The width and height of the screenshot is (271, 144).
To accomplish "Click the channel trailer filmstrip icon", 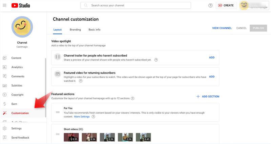I will tap(58, 57).
